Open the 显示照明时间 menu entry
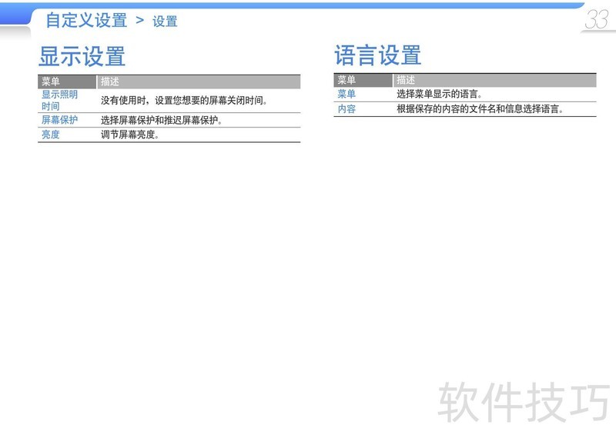 59,101
